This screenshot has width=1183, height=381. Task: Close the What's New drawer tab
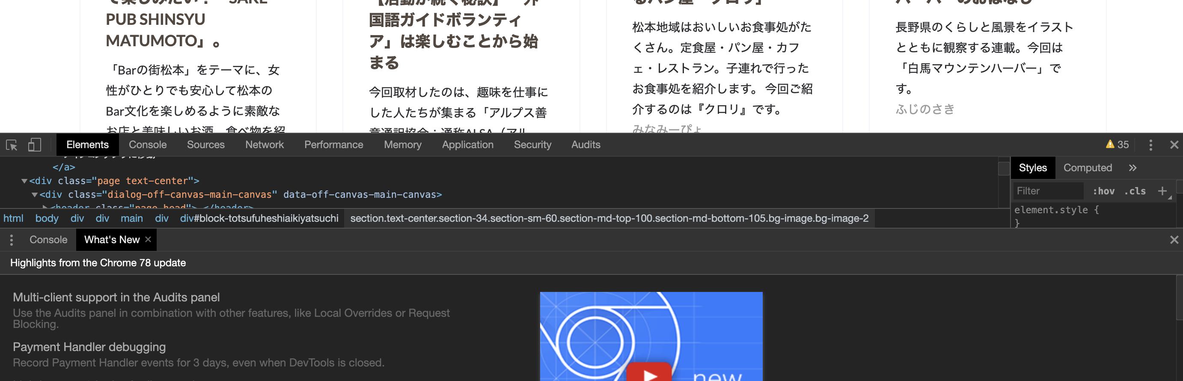148,239
